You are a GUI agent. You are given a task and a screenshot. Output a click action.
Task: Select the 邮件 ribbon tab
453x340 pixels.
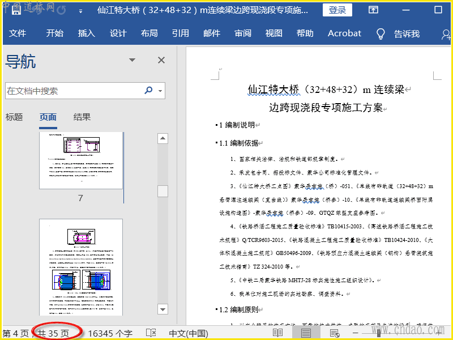[x=211, y=33]
